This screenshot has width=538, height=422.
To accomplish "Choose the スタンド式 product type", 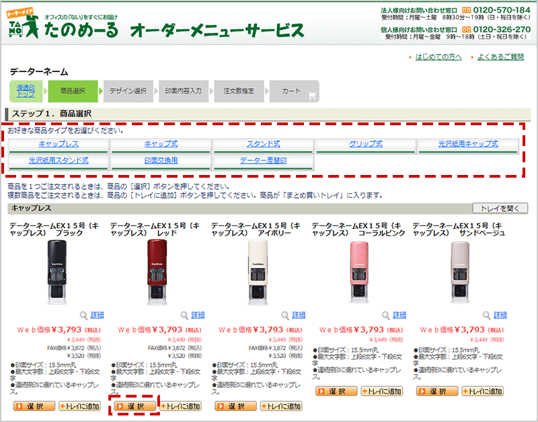I will [263, 144].
